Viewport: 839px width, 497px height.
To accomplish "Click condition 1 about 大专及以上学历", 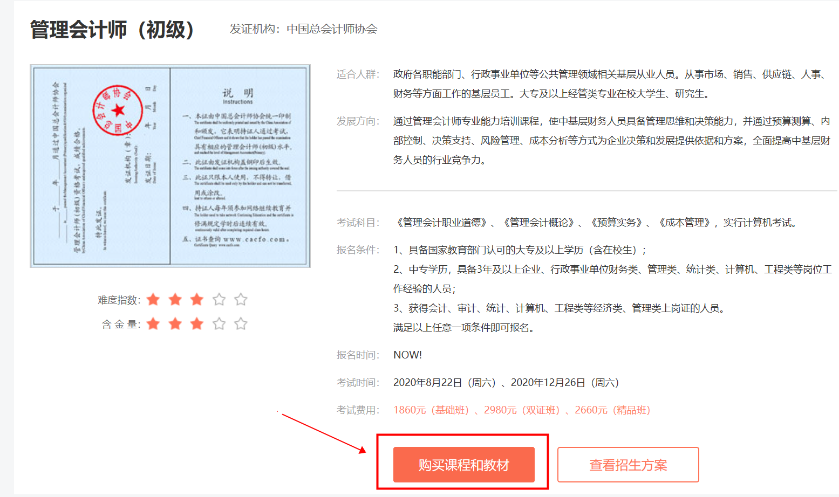I will (x=520, y=250).
